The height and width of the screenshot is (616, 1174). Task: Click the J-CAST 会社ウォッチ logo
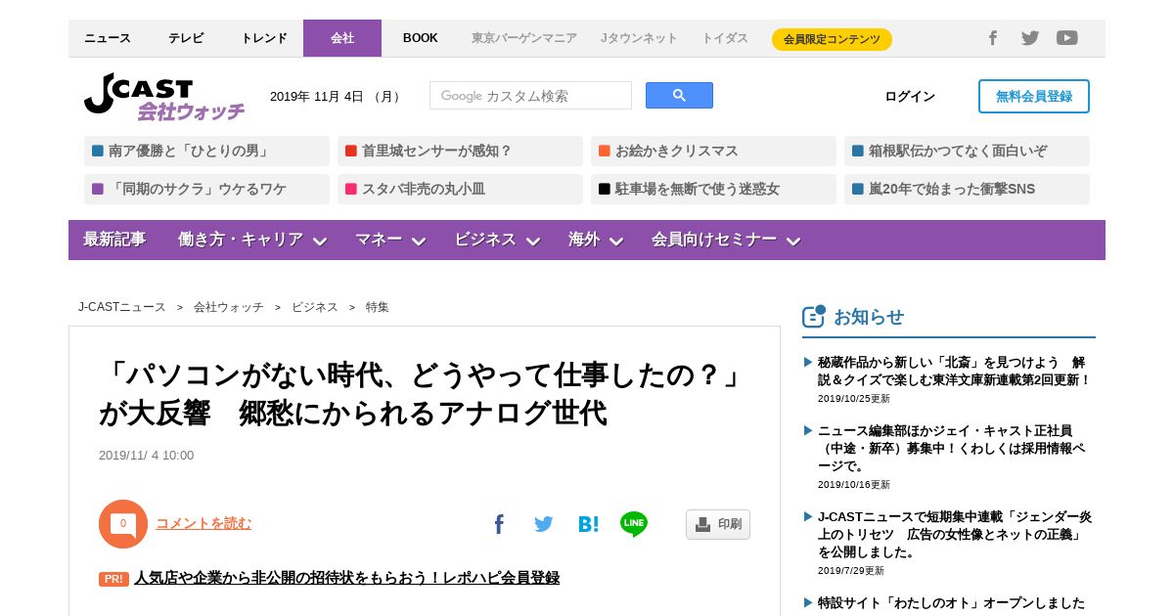(x=164, y=98)
